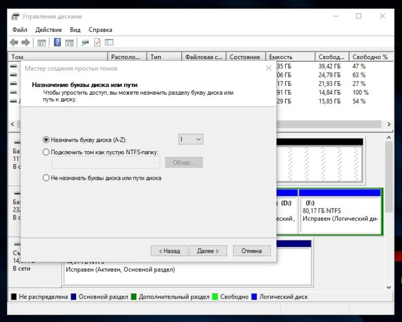
Task: Click the Forward arrow toolbar icon
Action: pos(25,42)
